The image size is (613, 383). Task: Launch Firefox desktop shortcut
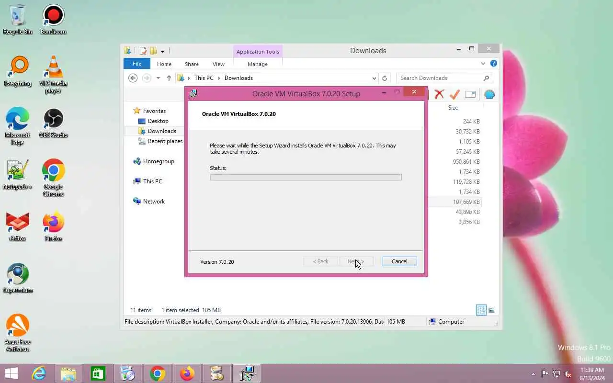[53, 226]
